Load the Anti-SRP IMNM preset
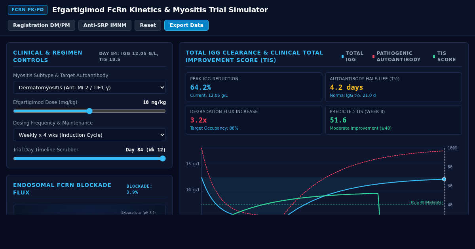Image resolution: width=475 pixels, height=249 pixels. [105, 25]
